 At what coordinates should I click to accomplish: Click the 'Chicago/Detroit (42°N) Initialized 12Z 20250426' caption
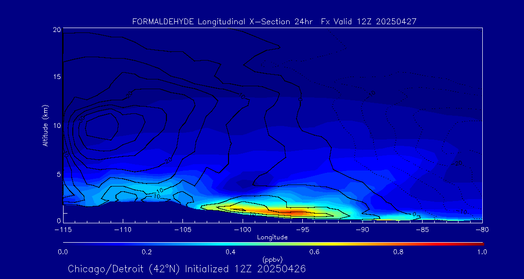pyautogui.click(x=187, y=269)
